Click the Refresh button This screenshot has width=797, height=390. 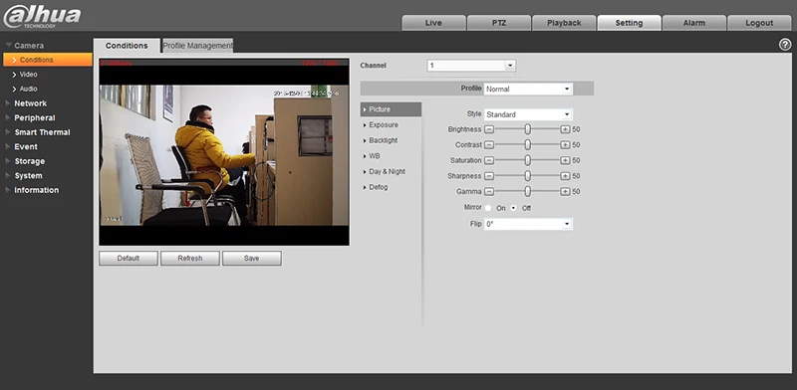[x=190, y=258]
